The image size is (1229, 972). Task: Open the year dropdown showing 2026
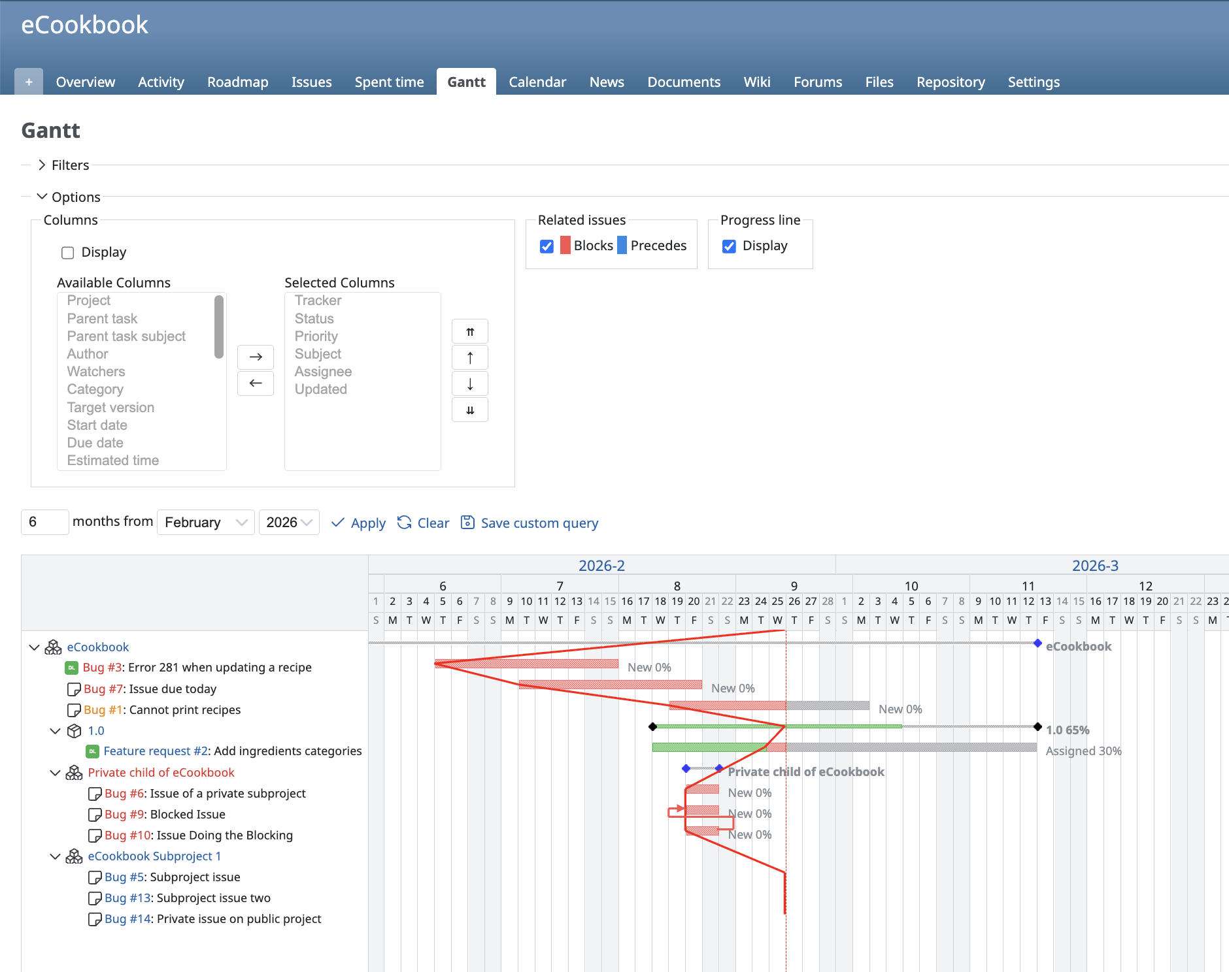tap(289, 523)
